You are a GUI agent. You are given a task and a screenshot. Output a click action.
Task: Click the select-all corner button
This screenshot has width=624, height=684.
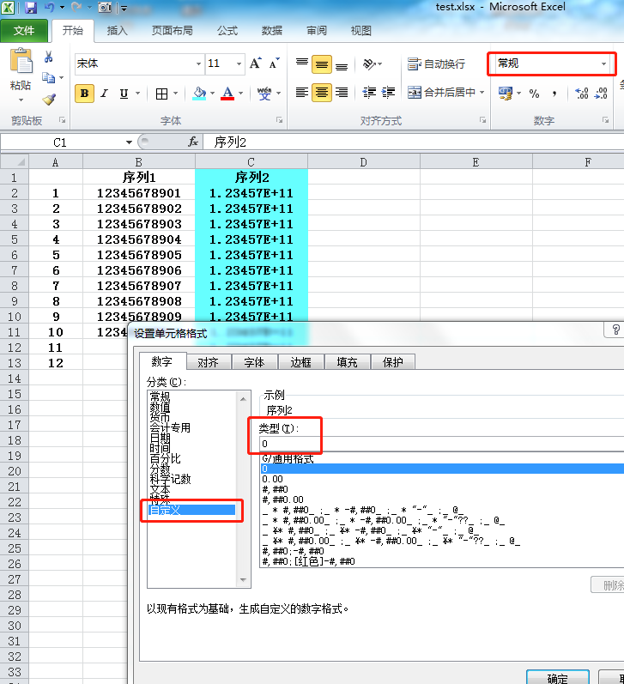(x=15, y=162)
